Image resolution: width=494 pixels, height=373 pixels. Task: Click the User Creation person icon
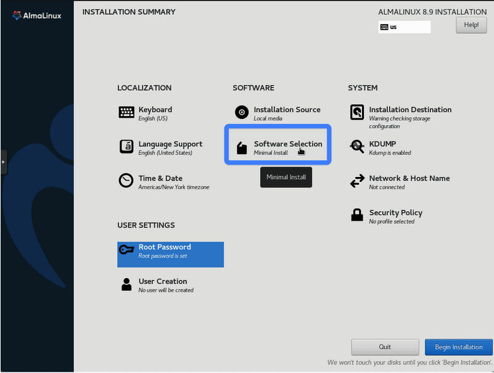click(126, 284)
